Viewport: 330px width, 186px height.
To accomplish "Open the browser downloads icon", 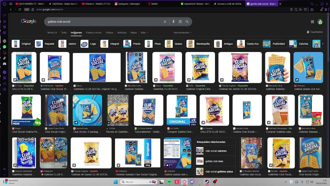I will coord(321,10).
